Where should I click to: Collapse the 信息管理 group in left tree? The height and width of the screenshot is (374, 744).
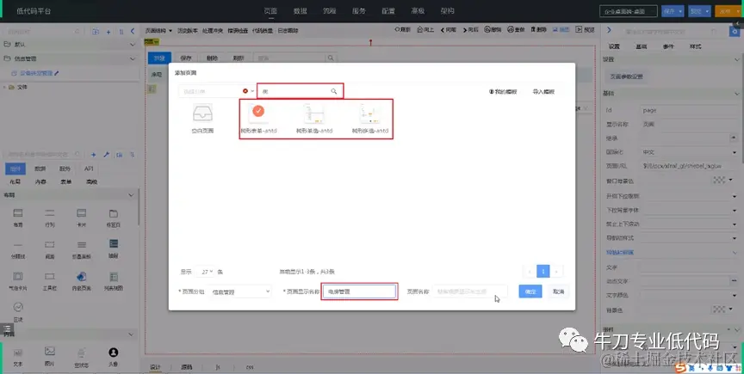pyautogui.click(x=133, y=58)
